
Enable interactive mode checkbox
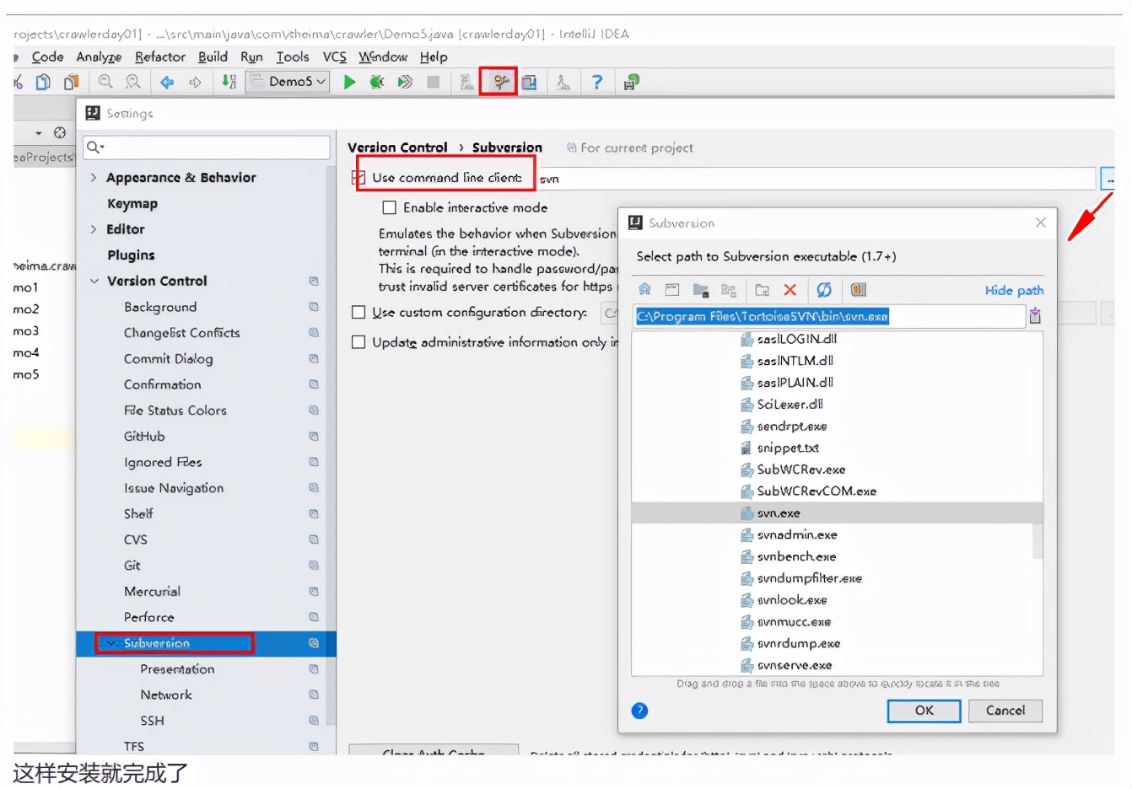click(390, 207)
